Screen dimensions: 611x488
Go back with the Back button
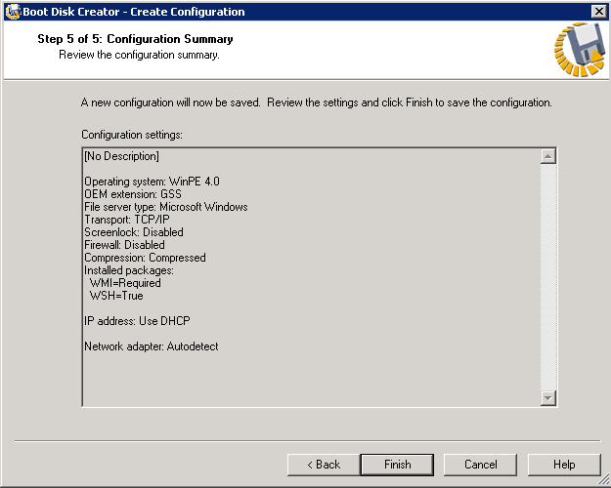click(x=324, y=465)
